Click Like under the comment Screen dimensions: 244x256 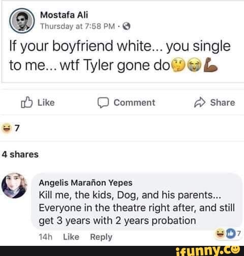click(x=71, y=237)
